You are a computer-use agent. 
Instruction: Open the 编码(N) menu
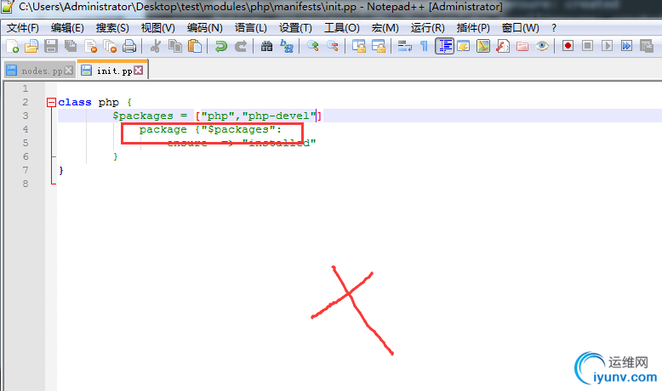click(x=205, y=28)
